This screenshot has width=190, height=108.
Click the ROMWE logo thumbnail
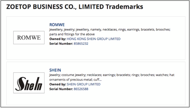click(29, 37)
